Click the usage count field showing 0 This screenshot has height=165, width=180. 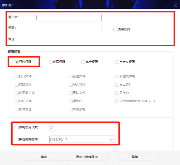pyautogui.click(x=82, y=127)
